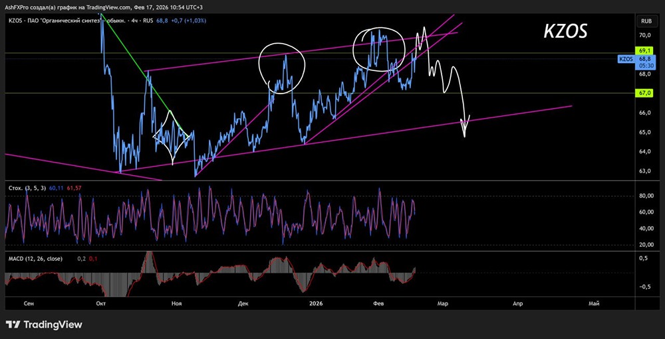Click the 05:30 countdown on the price axis
Image resolution: width=665 pixels, height=339 pixels.
coord(647,66)
